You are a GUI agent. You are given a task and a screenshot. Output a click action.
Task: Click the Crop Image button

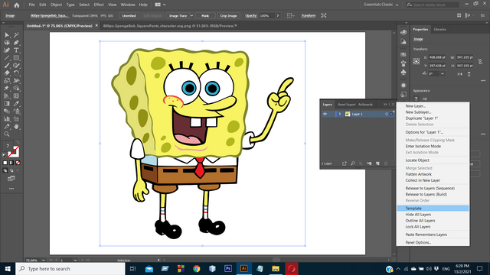(228, 15)
